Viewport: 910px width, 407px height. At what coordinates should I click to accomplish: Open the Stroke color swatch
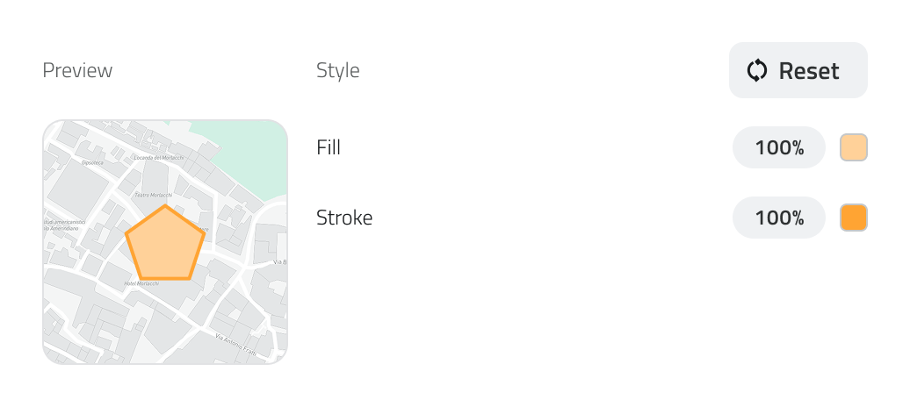[x=853, y=218]
